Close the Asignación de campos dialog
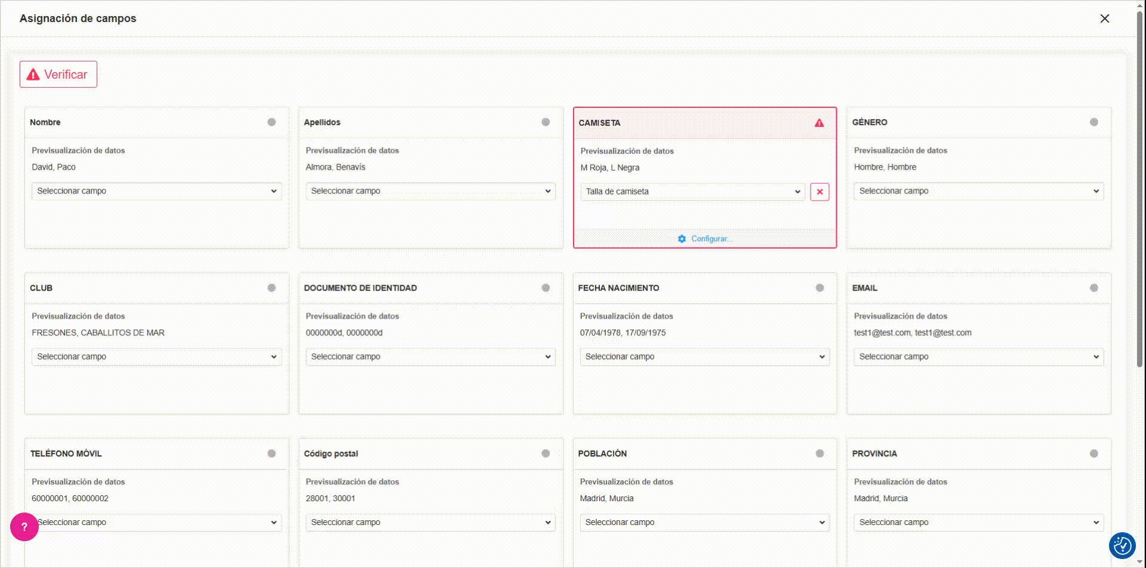Image resolution: width=1146 pixels, height=568 pixels. click(x=1105, y=18)
